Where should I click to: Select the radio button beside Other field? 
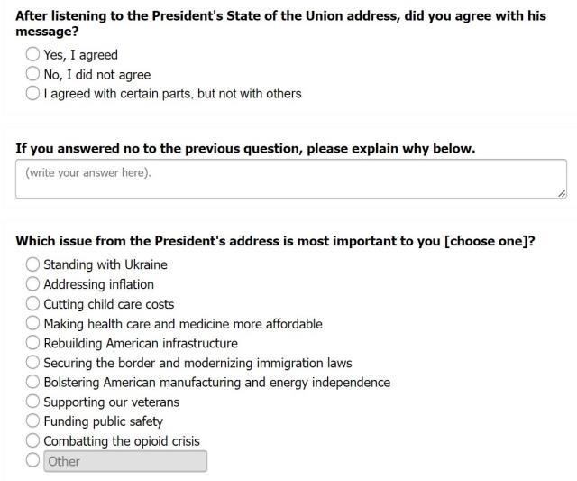pyautogui.click(x=33, y=460)
